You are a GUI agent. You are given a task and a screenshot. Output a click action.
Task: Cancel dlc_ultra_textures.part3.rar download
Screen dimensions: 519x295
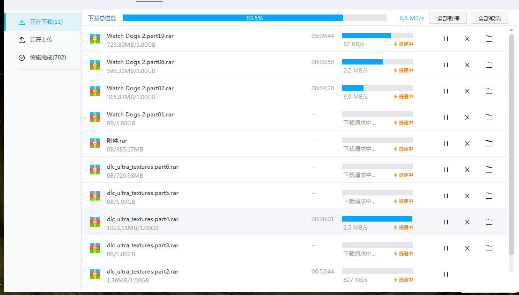point(467,248)
